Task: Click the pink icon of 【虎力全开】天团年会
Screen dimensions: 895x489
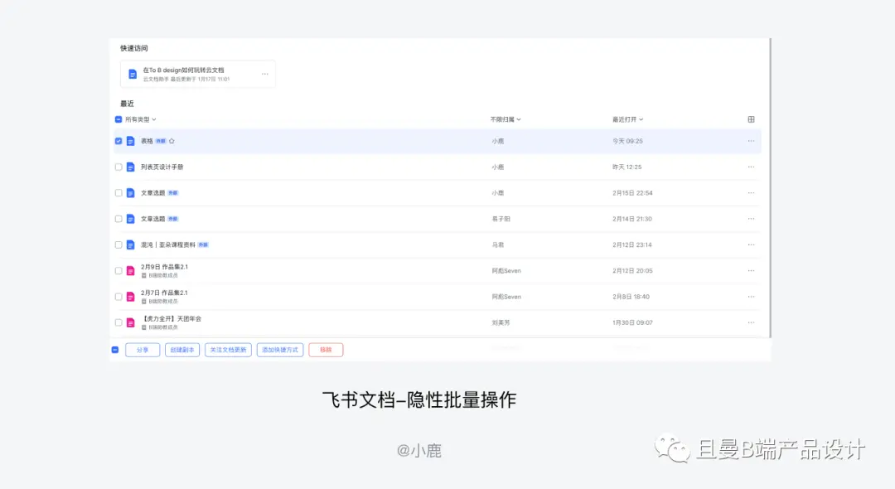Action: click(131, 323)
